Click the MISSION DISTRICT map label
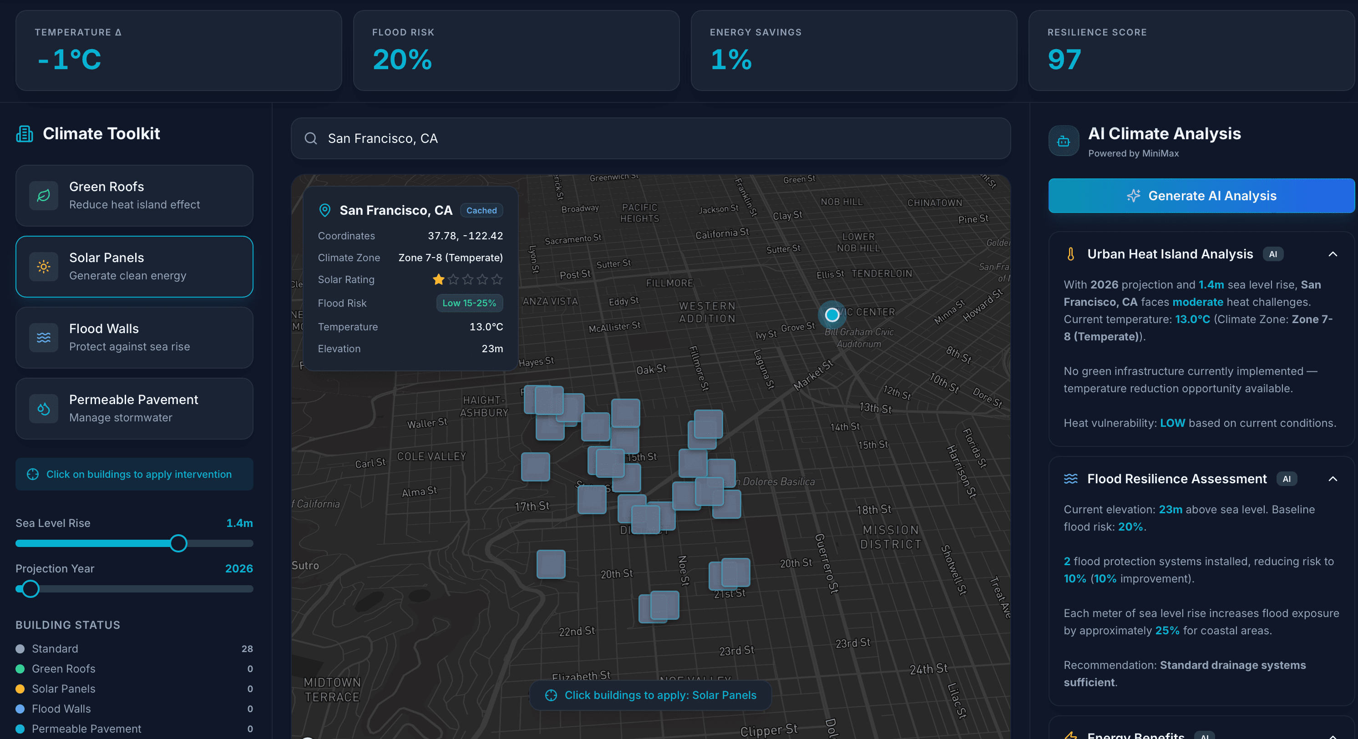1358x739 pixels. click(891, 537)
